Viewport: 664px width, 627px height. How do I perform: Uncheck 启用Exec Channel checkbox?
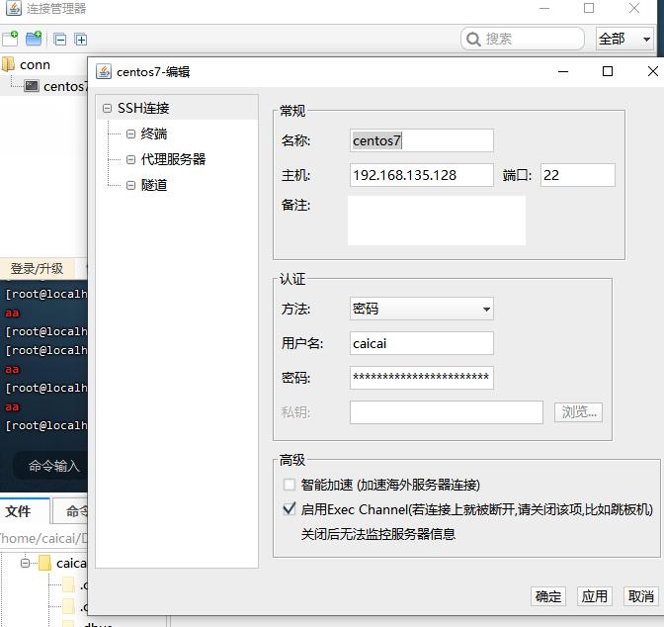[290, 508]
